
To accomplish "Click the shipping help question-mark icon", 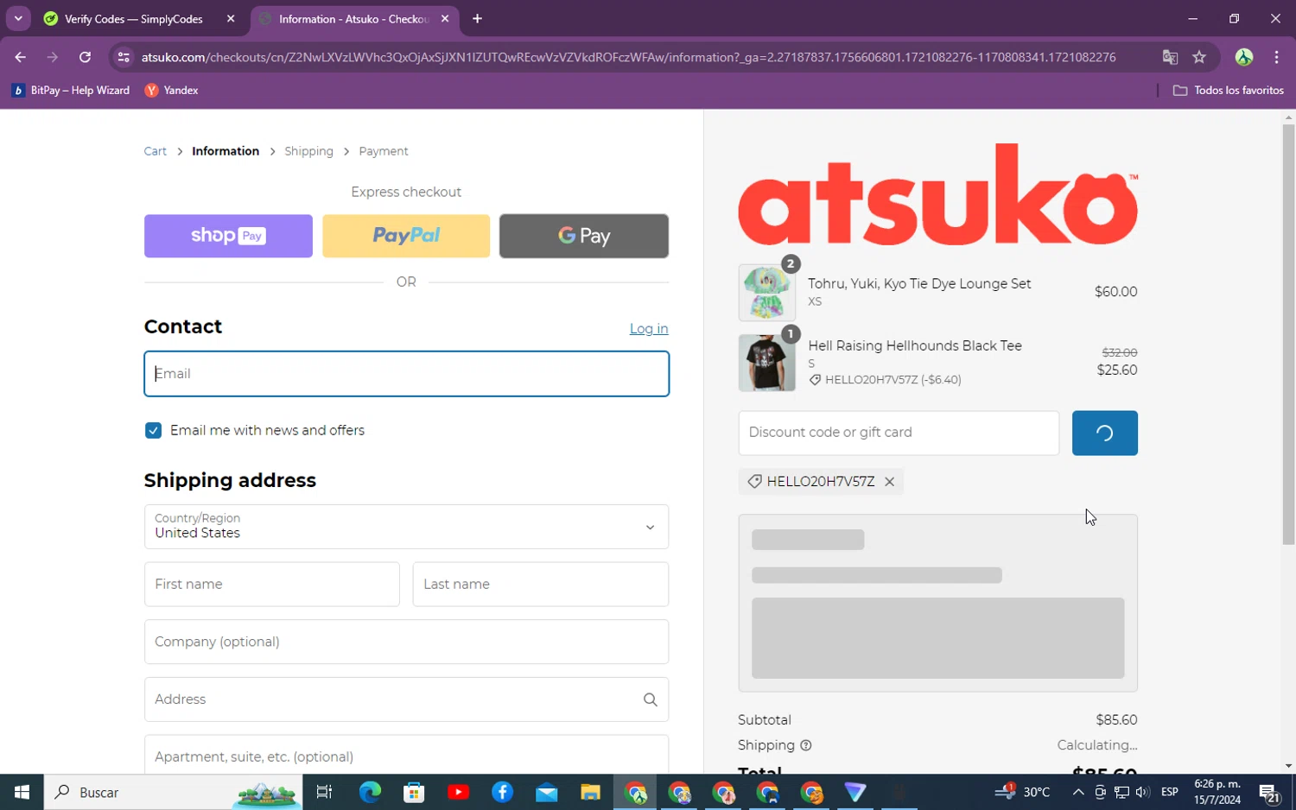I will click(x=806, y=745).
